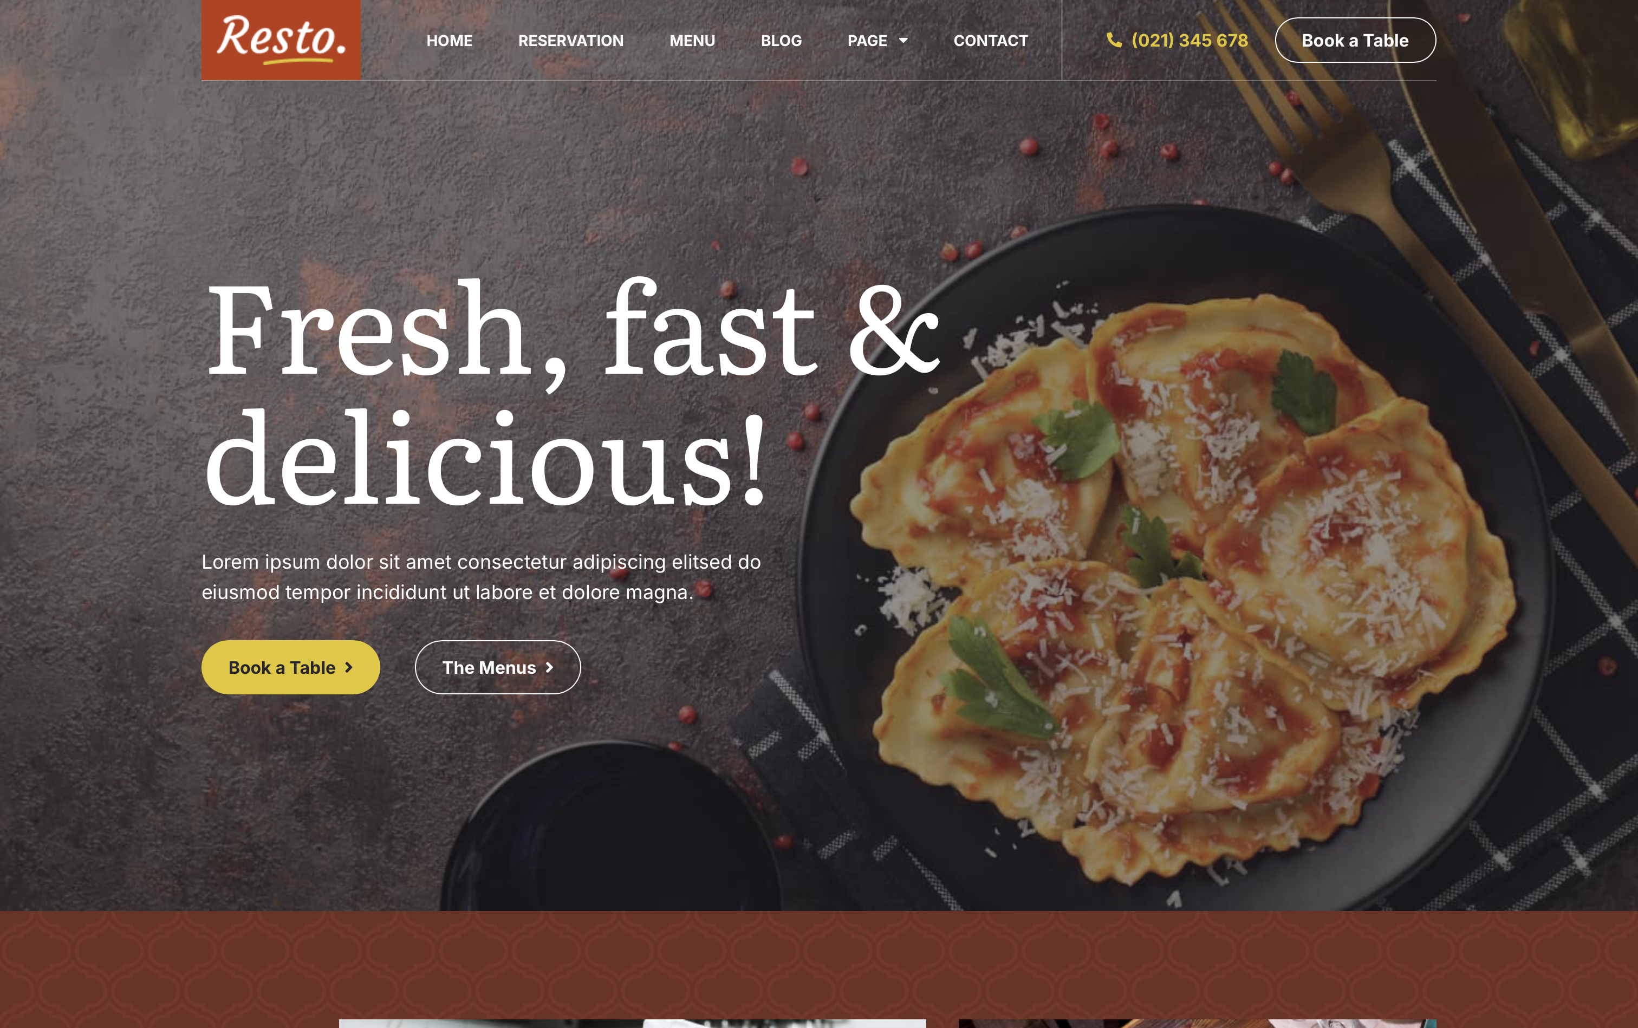1638x1028 pixels.
Task: Navigate to the CONTACT page
Action: click(991, 41)
